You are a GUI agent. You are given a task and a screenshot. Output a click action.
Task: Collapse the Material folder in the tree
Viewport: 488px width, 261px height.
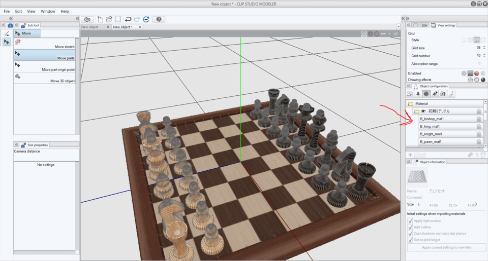pos(410,103)
